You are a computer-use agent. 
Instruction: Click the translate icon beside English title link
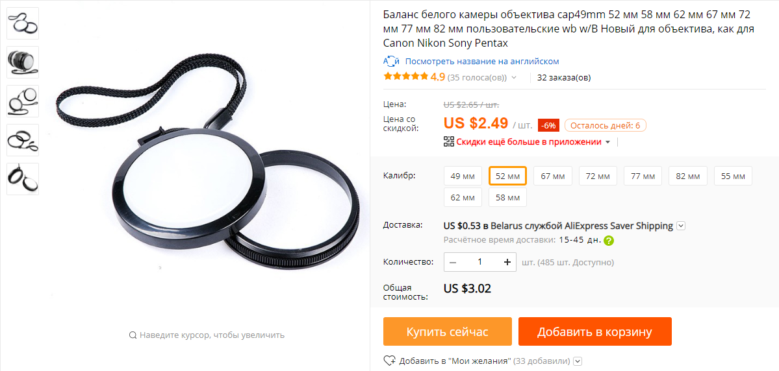(x=391, y=62)
